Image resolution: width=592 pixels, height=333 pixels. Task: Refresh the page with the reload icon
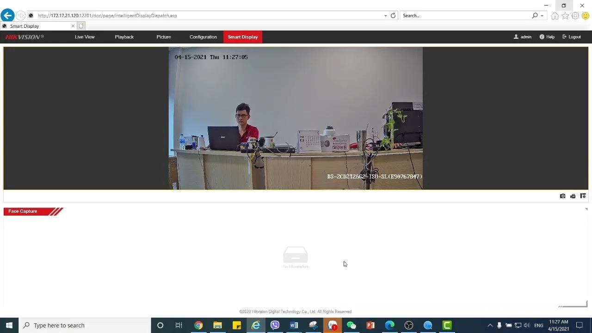pos(393,16)
